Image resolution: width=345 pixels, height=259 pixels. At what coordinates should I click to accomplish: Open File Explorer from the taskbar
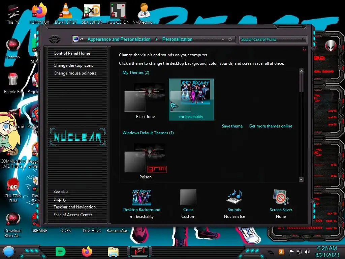113,252
